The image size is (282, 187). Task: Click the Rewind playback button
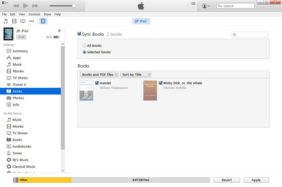[x=16, y=6]
